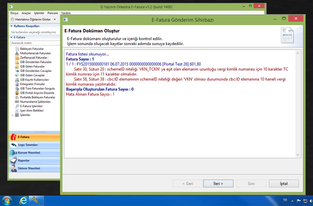
Task: Cancel the wizard with İptal
Action: [284, 183]
